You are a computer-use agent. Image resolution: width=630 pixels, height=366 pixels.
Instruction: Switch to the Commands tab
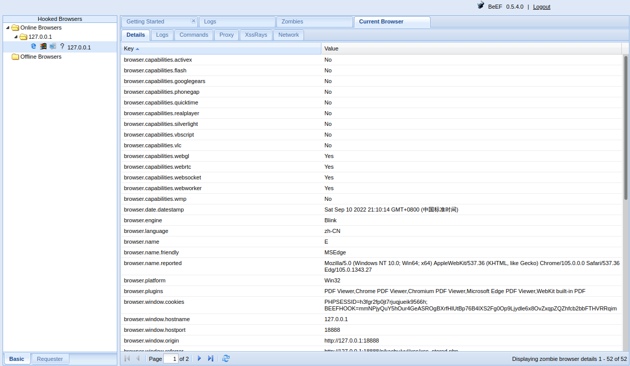pyautogui.click(x=193, y=35)
